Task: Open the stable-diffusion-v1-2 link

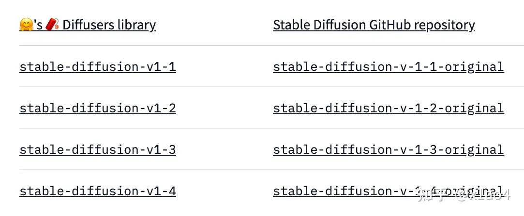Action: point(98,108)
